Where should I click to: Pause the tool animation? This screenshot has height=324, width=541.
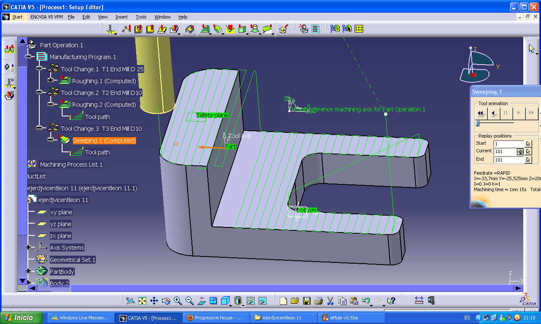[x=506, y=113]
